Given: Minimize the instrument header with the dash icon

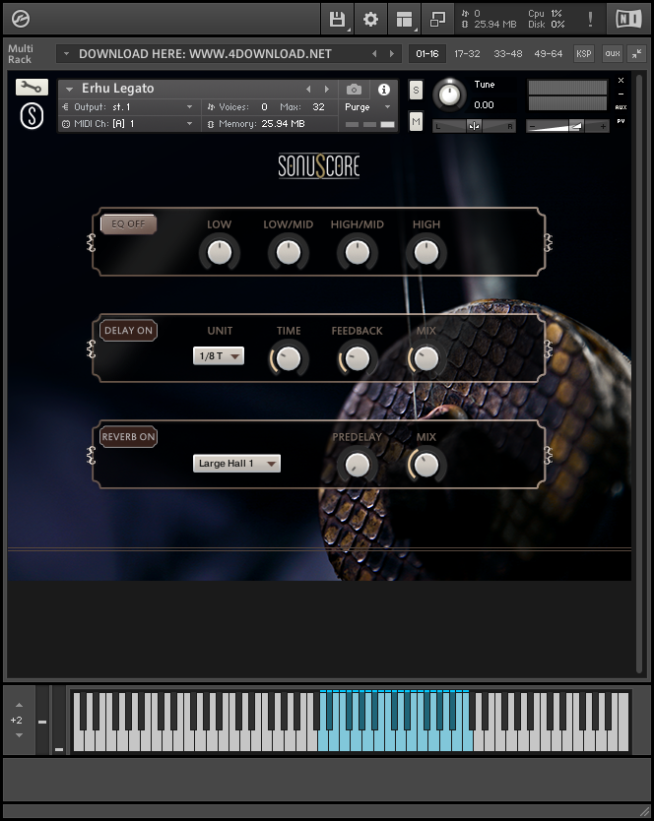Looking at the screenshot, I should tap(621, 94).
